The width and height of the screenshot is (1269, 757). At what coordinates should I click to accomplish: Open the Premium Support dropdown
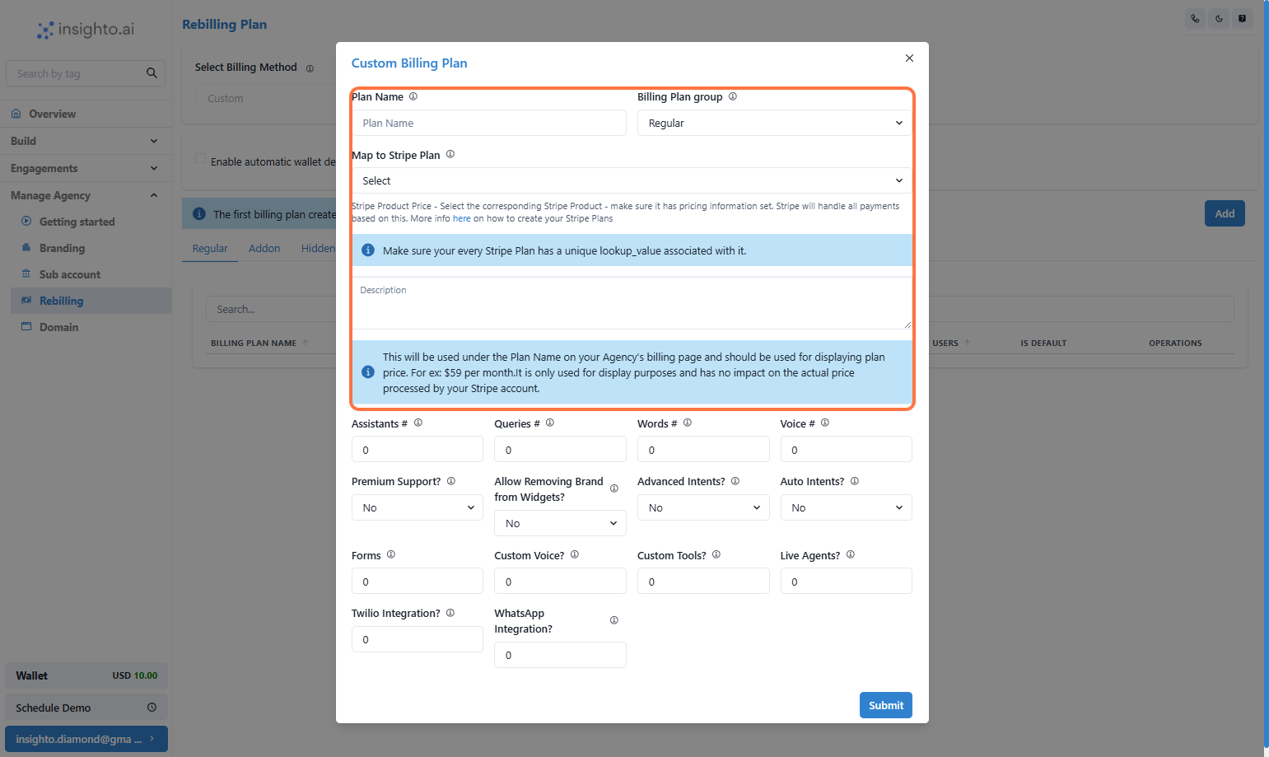[x=418, y=507]
